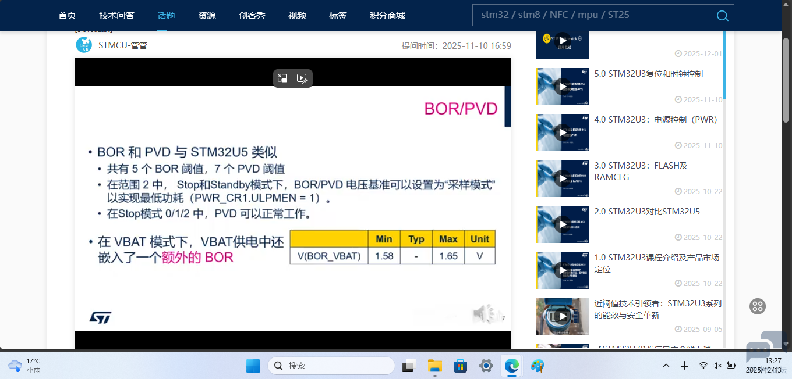Open Task View on the taskbar

409,366
